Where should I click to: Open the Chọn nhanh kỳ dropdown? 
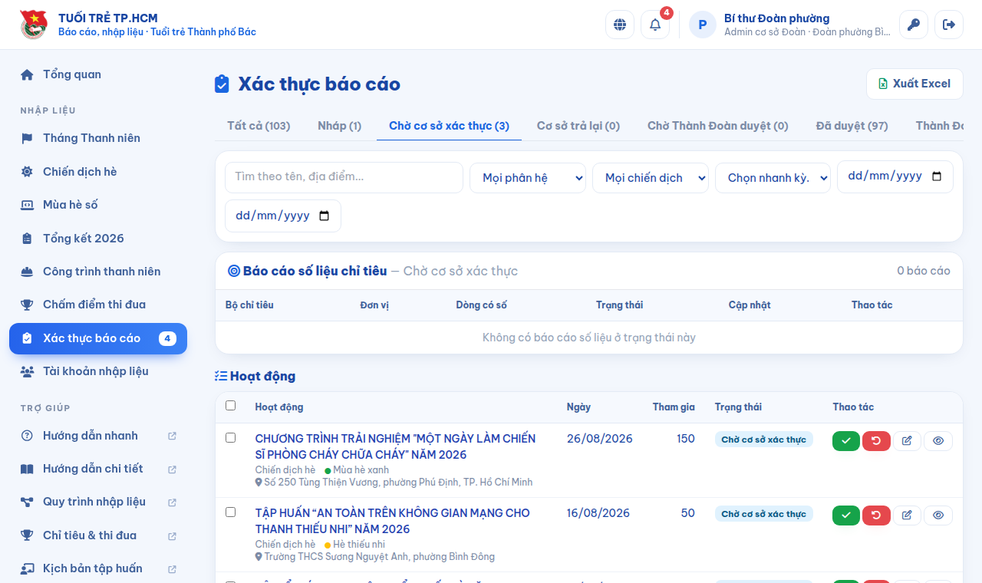(x=773, y=178)
